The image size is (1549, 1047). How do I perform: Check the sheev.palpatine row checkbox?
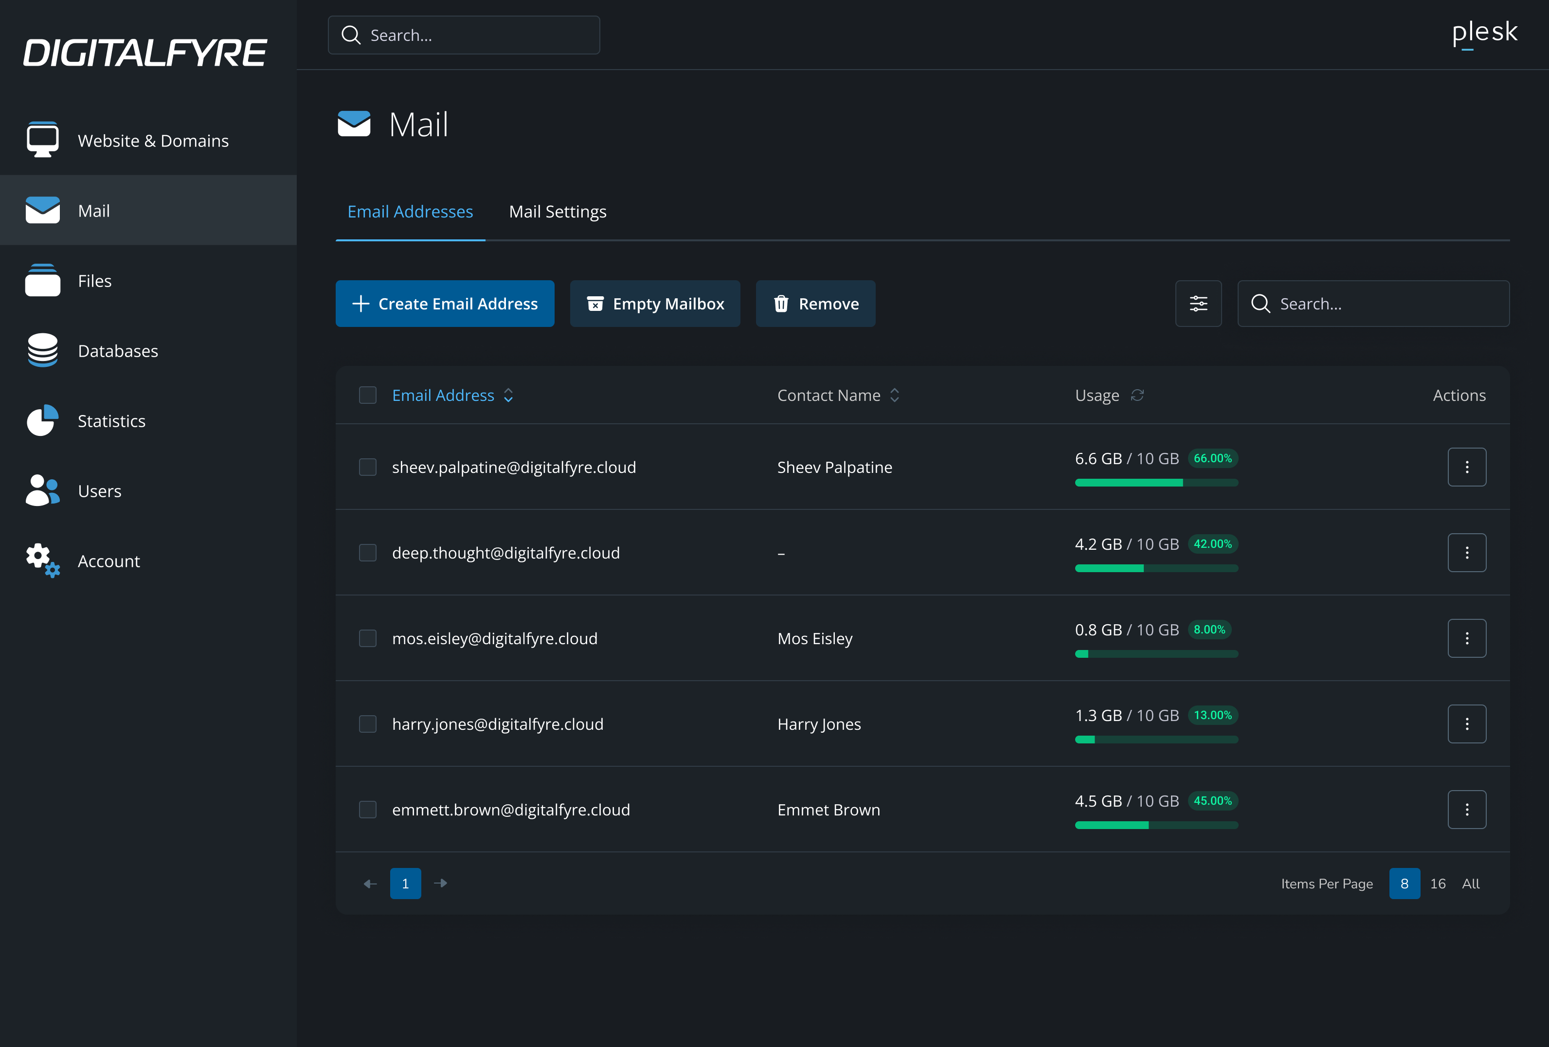(x=367, y=467)
